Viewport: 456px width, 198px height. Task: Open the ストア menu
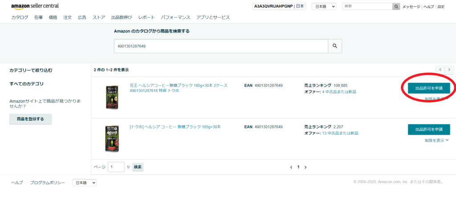[x=99, y=17]
